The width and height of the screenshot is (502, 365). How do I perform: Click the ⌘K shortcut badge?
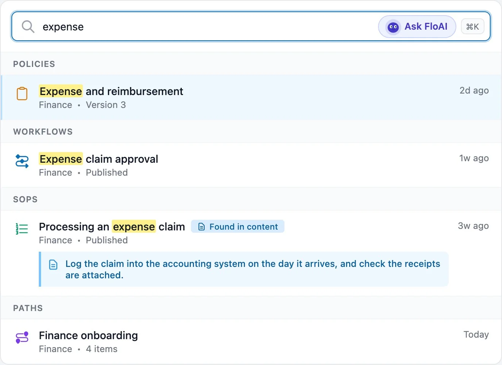[472, 27]
